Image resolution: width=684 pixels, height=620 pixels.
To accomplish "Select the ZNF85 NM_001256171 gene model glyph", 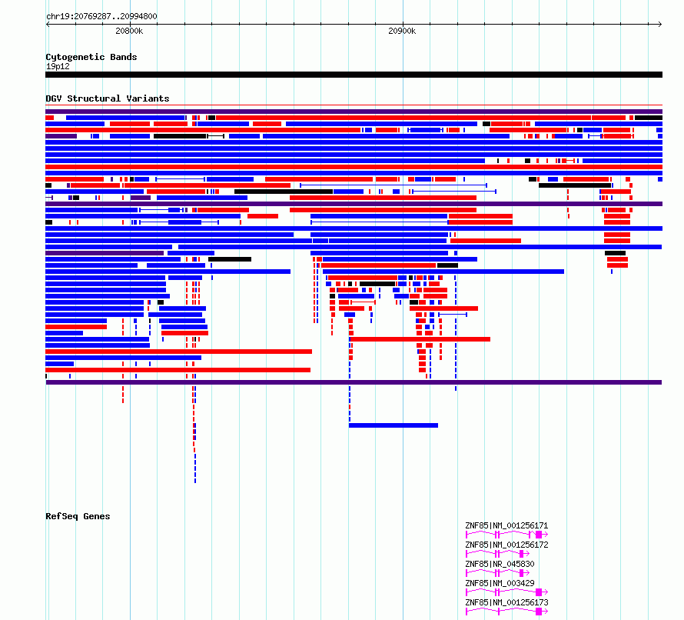I will (507, 535).
